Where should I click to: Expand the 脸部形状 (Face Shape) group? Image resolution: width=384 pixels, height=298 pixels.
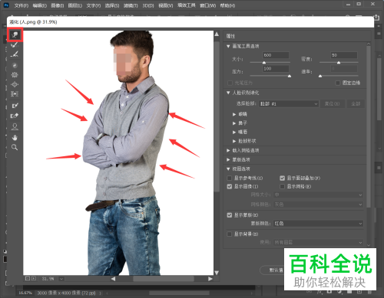pos(234,141)
